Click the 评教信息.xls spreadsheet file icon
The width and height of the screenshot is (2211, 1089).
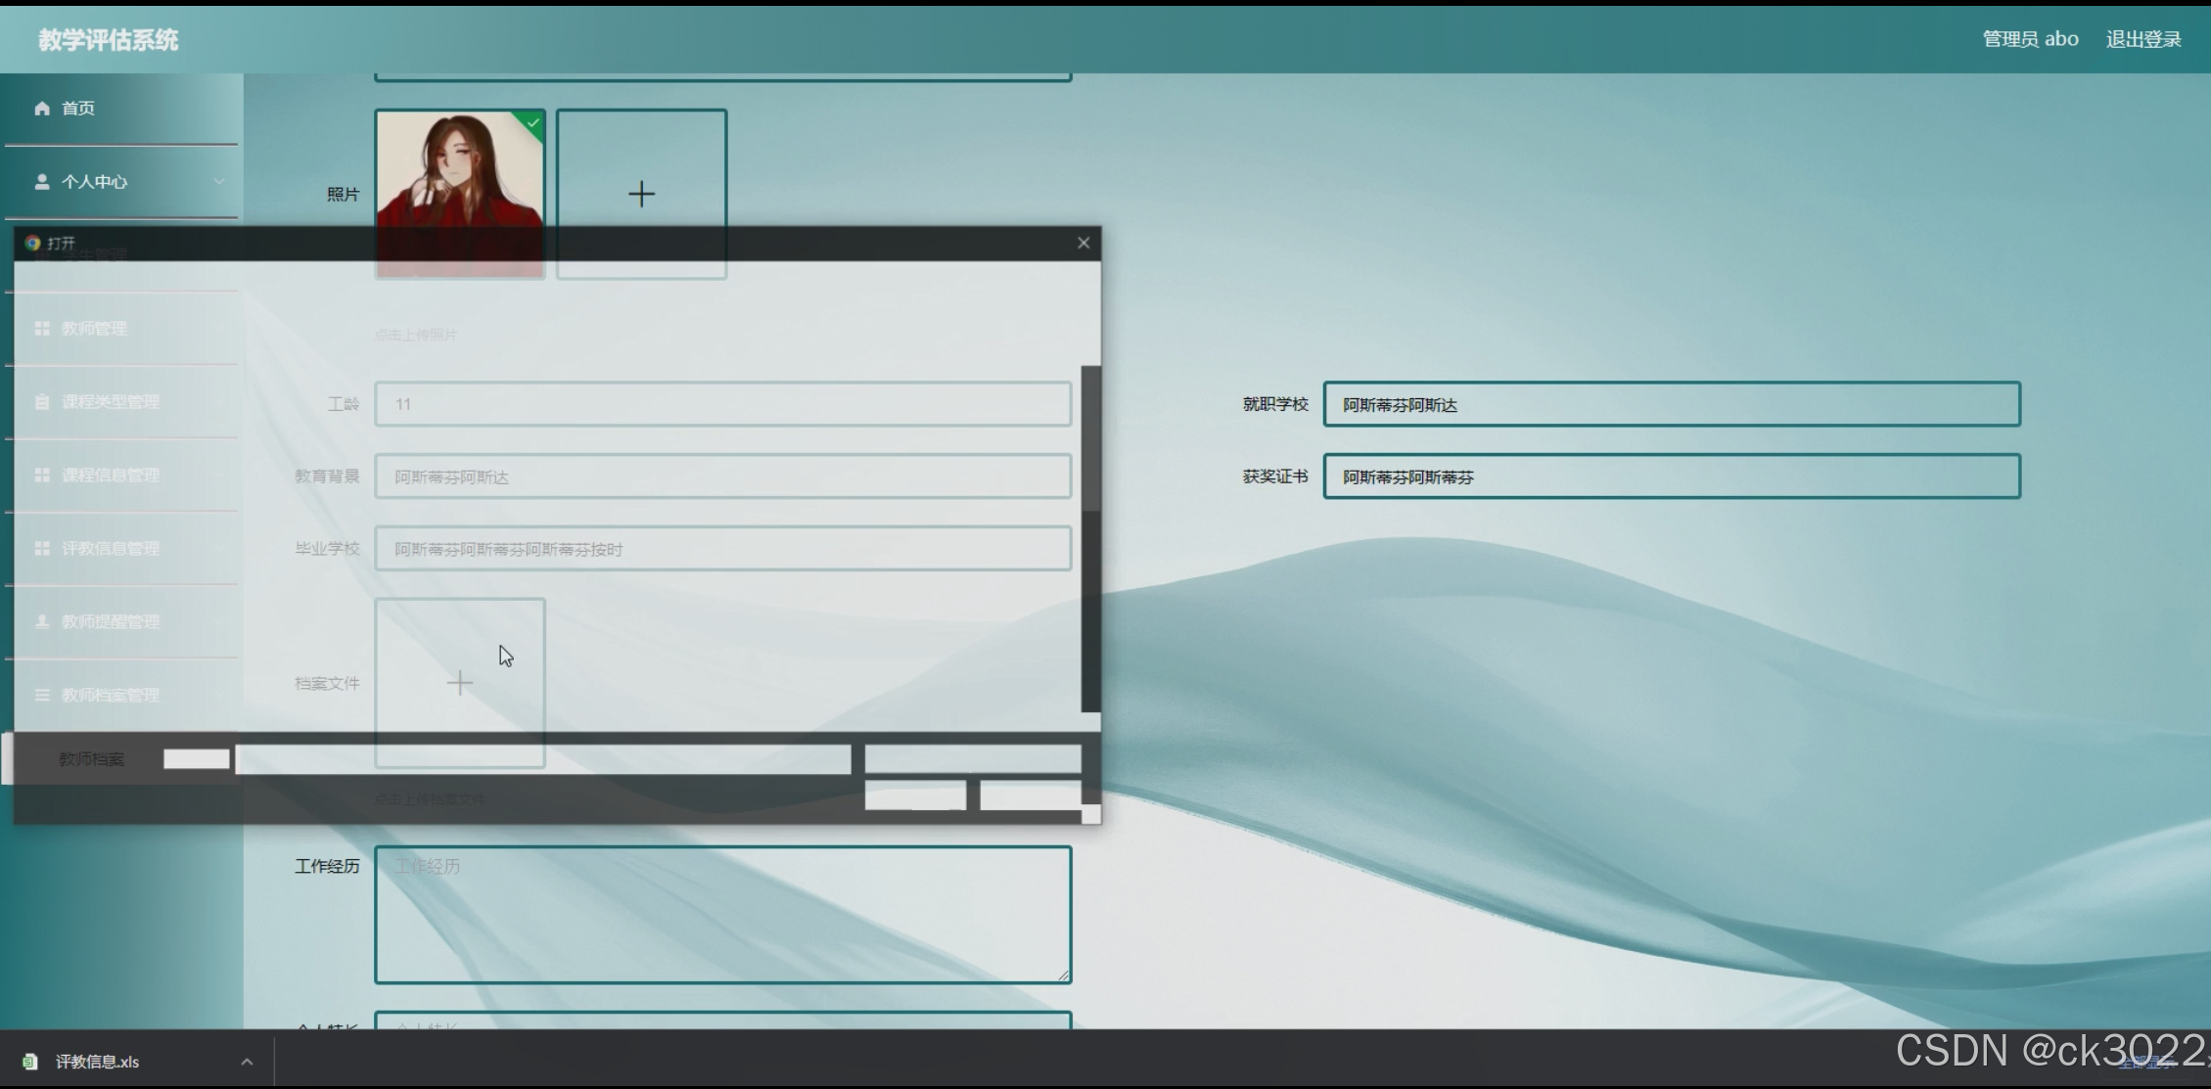tap(30, 1062)
